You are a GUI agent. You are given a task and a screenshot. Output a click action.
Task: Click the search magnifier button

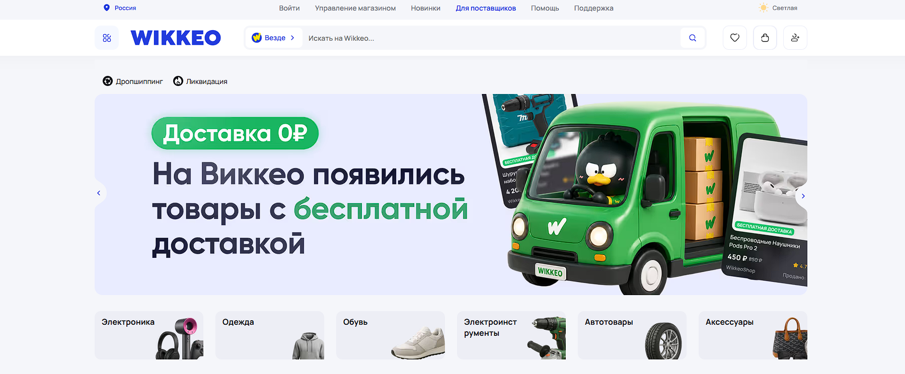(x=693, y=38)
